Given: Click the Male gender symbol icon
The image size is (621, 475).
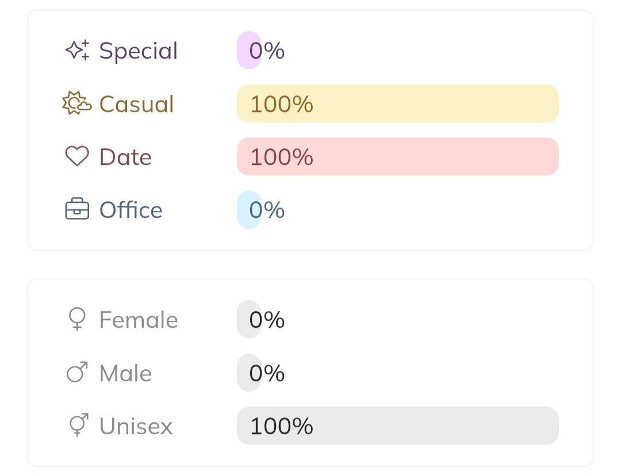Looking at the screenshot, I should (77, 373).
